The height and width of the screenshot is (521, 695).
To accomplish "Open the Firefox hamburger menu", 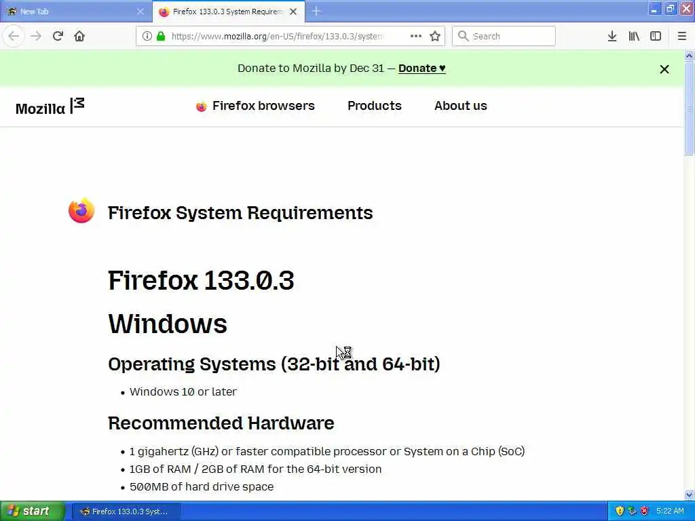I will point(682,36).
